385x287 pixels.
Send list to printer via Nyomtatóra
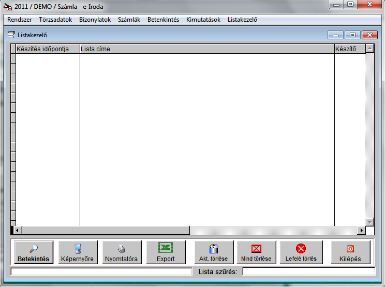click(x=122, y=253)
